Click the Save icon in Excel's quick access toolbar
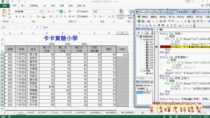 click(x=8, y=2)
